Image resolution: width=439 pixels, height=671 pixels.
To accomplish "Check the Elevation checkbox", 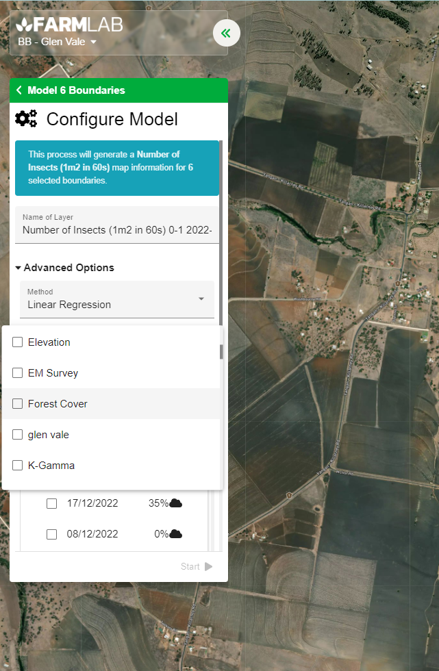I will pyautogui.click(x=18, y=342).
